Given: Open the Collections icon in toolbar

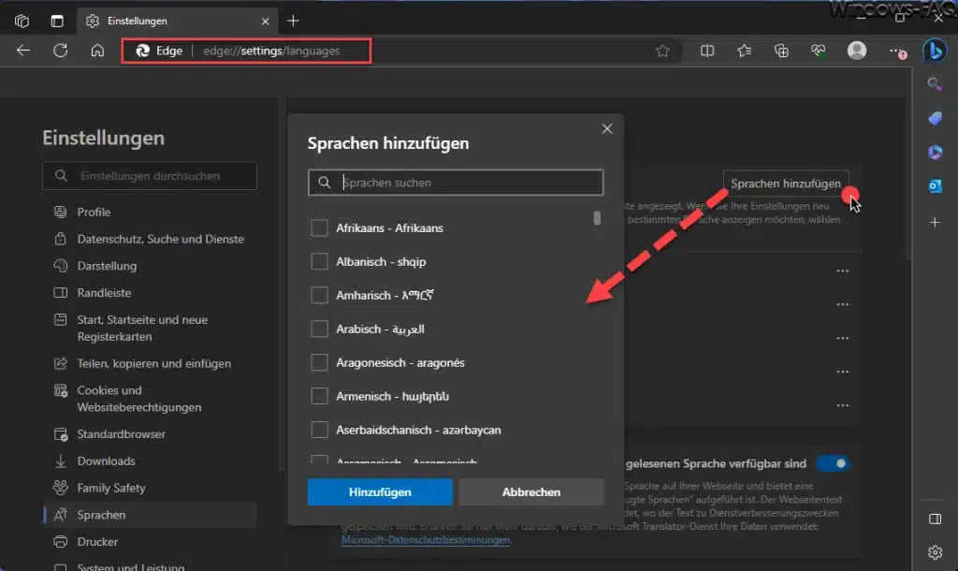Looking at the screenshot, I should pyautogui.click(x=781, y=51).
